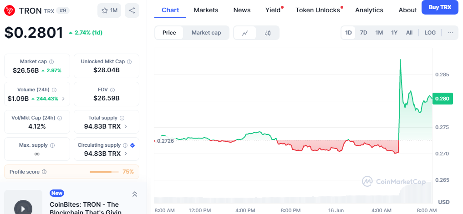Click the Profile score progress bar
The image size is (463, 214).
pos(104,172)
